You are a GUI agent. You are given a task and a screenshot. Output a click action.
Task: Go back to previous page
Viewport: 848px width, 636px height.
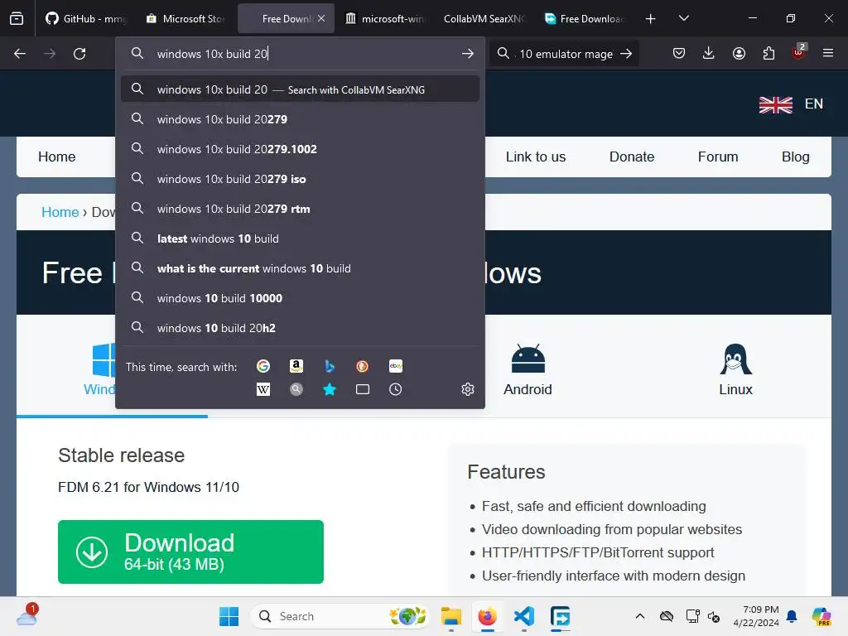[x=20, y=54]
